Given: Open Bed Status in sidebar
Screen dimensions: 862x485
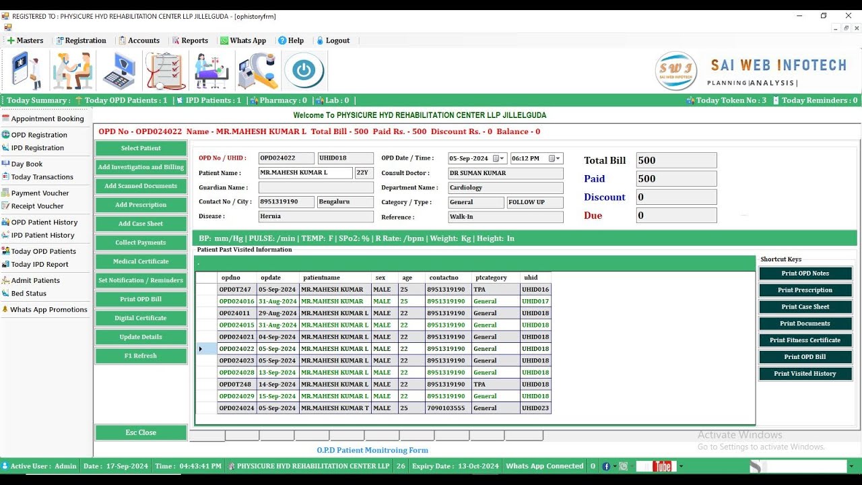Looking at the screenshot, I should tap(24, 293).
